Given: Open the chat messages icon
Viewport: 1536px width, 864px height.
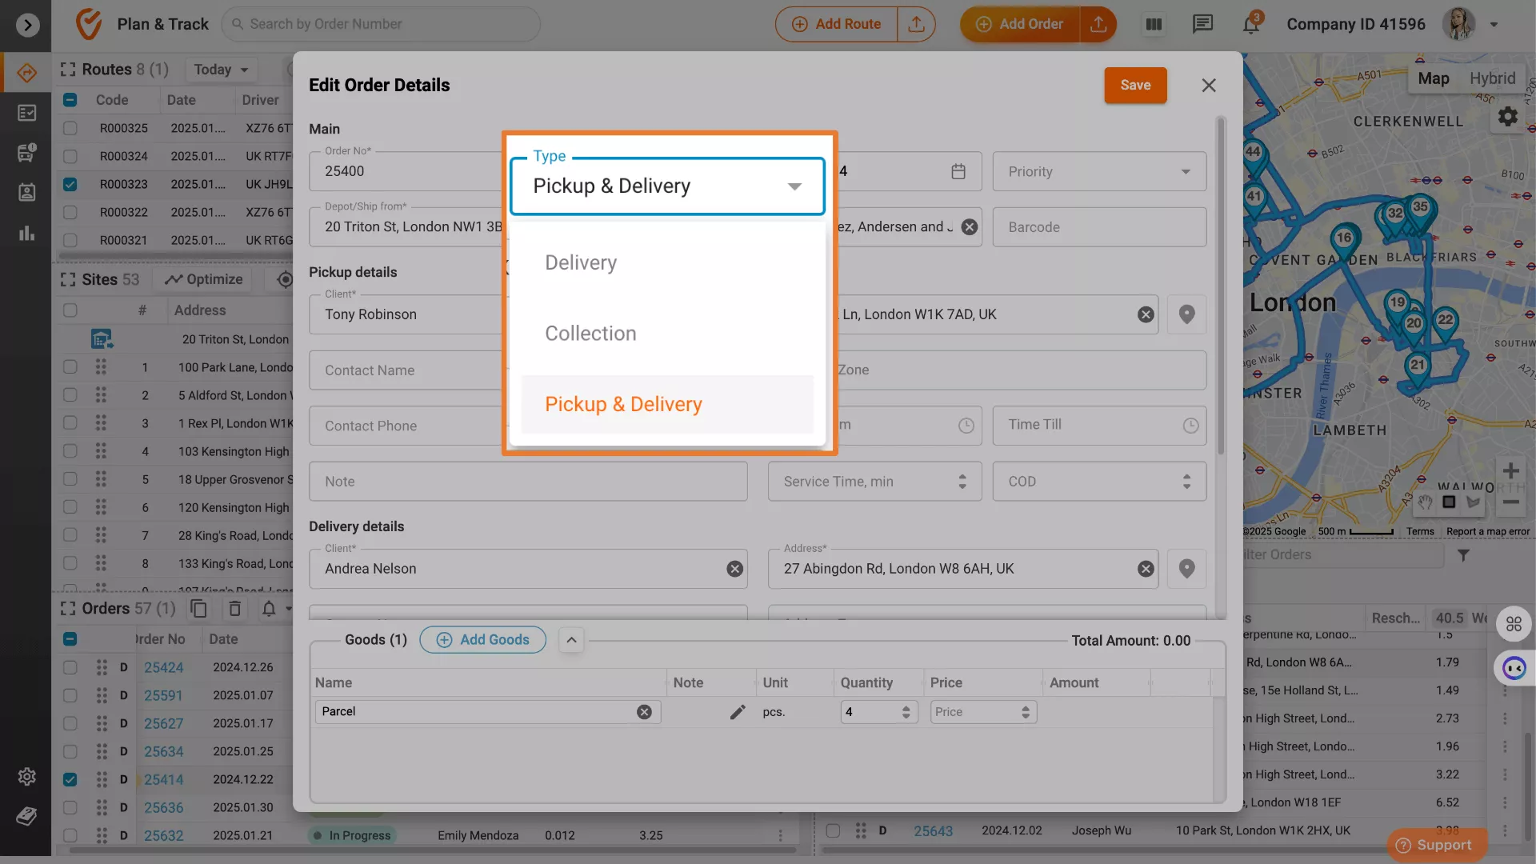Looking at the screenshot, I should 1202,24.
